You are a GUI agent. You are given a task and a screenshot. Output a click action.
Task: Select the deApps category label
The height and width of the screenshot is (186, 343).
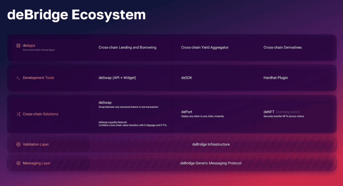[x=29, y=45]
